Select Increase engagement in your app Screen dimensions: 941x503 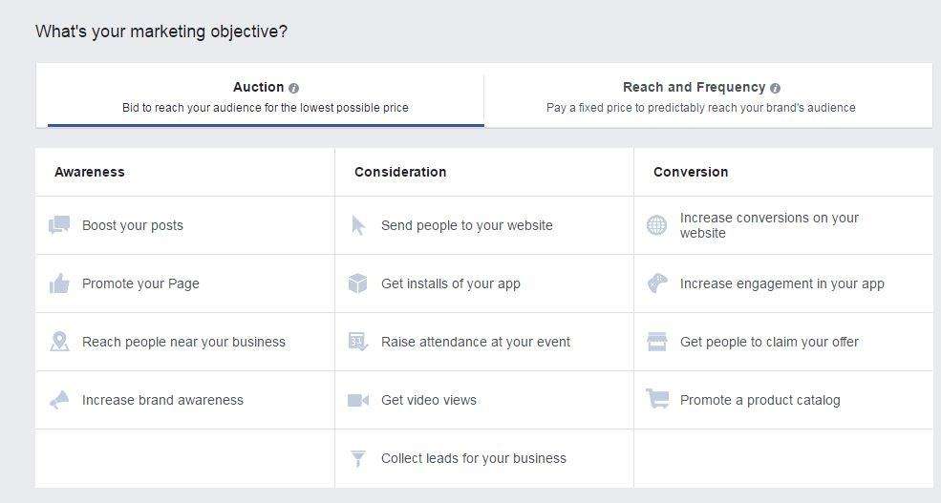tap(783, 283)
